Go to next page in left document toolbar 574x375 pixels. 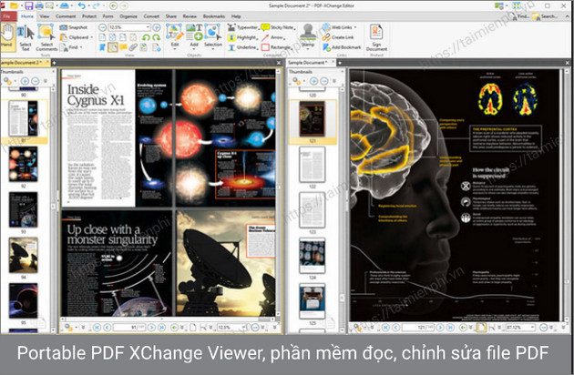pyautogui.click(x=151, y=328)
